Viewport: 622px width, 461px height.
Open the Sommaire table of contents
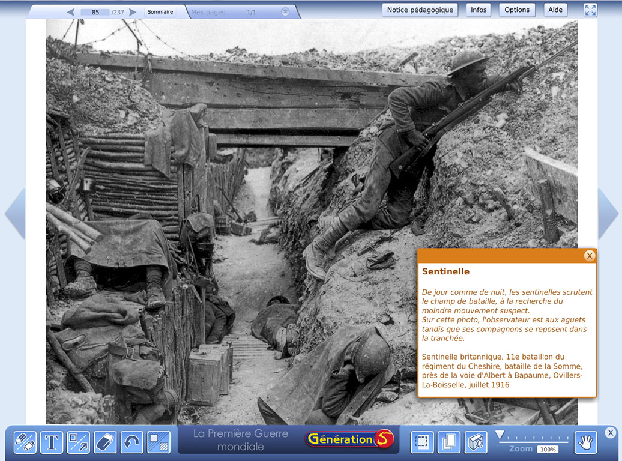click(160, 11)
